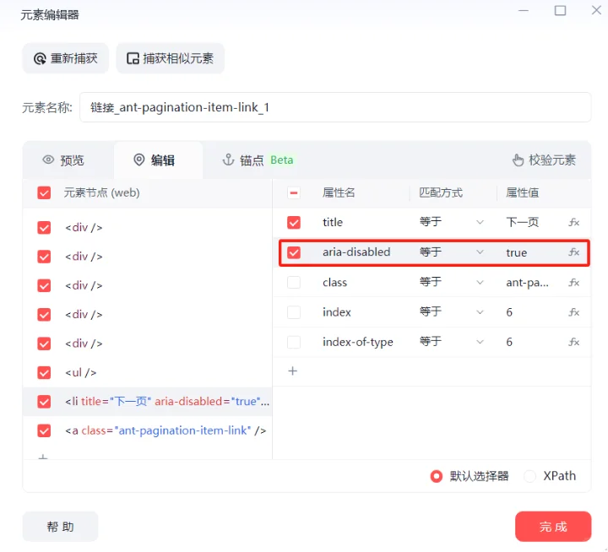The width and height of the screenshot is (608, 552).
Task: Uncheck the li title=下一页 node checkbox
Action: click(x=44, y=402)
